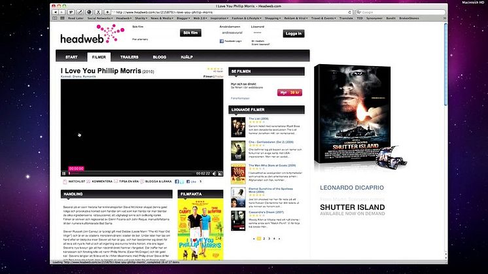Share on Facebook using the blue f icon

pos(177,182)
